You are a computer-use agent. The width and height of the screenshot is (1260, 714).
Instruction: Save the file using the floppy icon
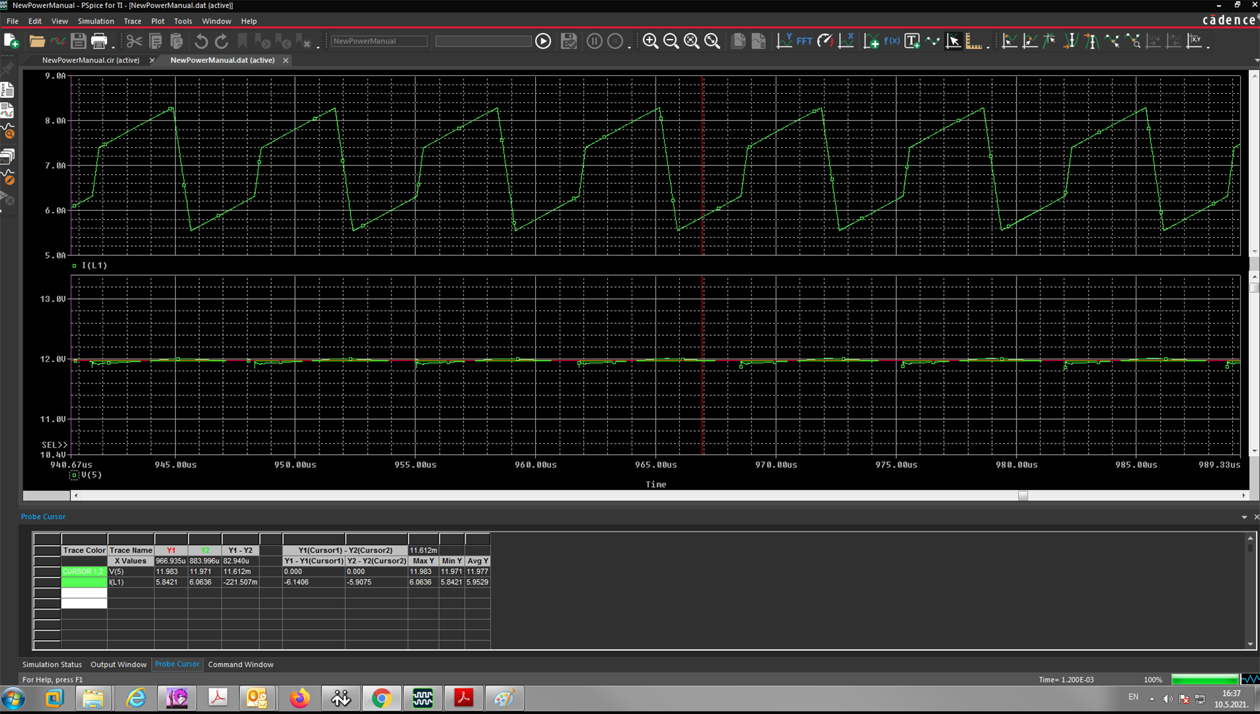point(78,41)
